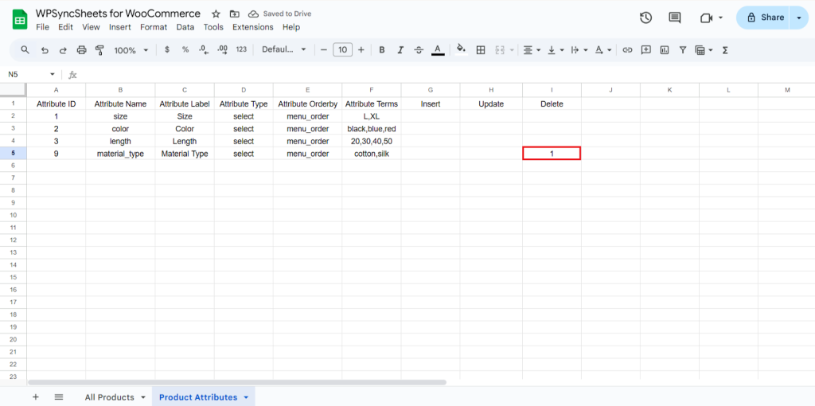Star the document with star icon

[x=216, y=14]
